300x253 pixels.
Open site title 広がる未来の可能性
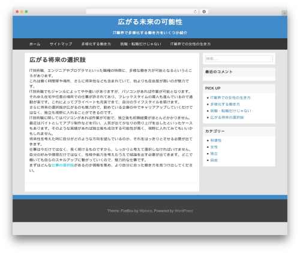click(150, 22)
